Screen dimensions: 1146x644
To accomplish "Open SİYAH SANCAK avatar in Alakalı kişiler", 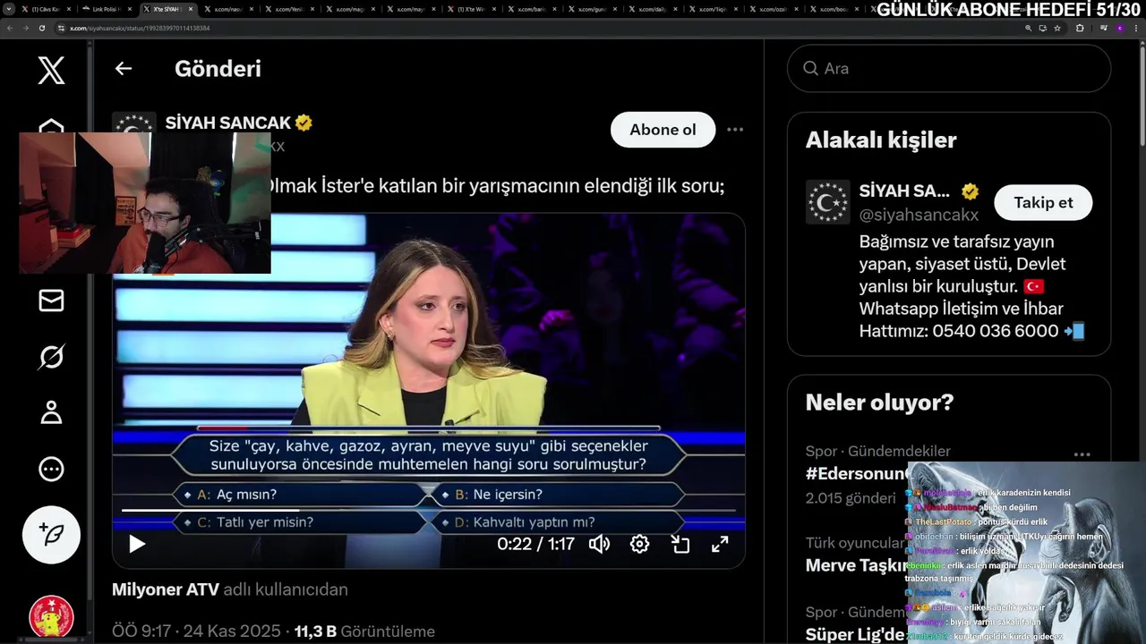I will click(x=827, y=202).
